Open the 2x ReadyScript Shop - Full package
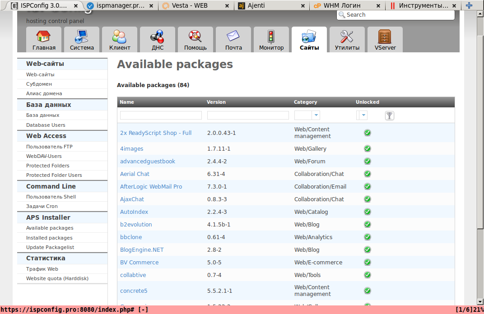484x314 pixels. click(x=155, y=133)
